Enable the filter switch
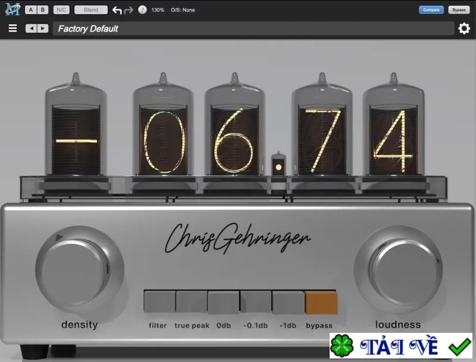Screen dimensions: 476x362 [x=159, y=301]
